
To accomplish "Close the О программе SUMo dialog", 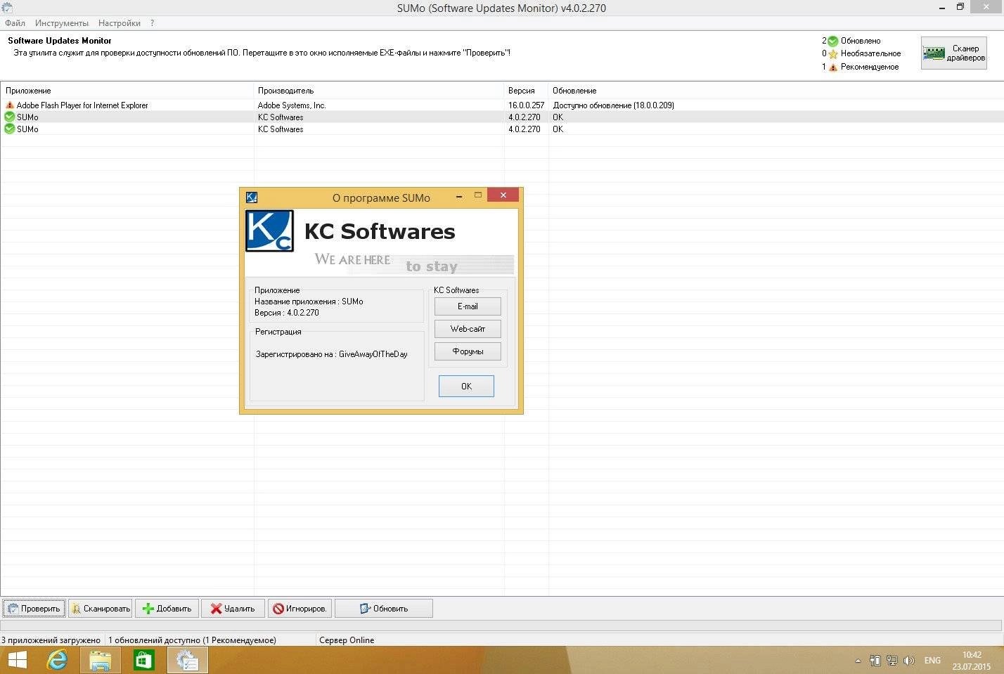I will [x=503, y=195].
